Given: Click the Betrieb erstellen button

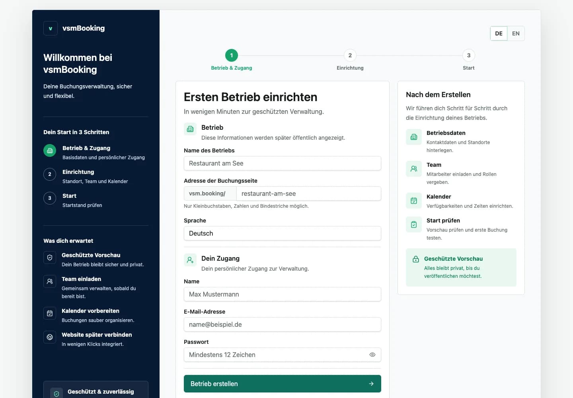Looking at the screenshot, I should (x=283, y=384).
